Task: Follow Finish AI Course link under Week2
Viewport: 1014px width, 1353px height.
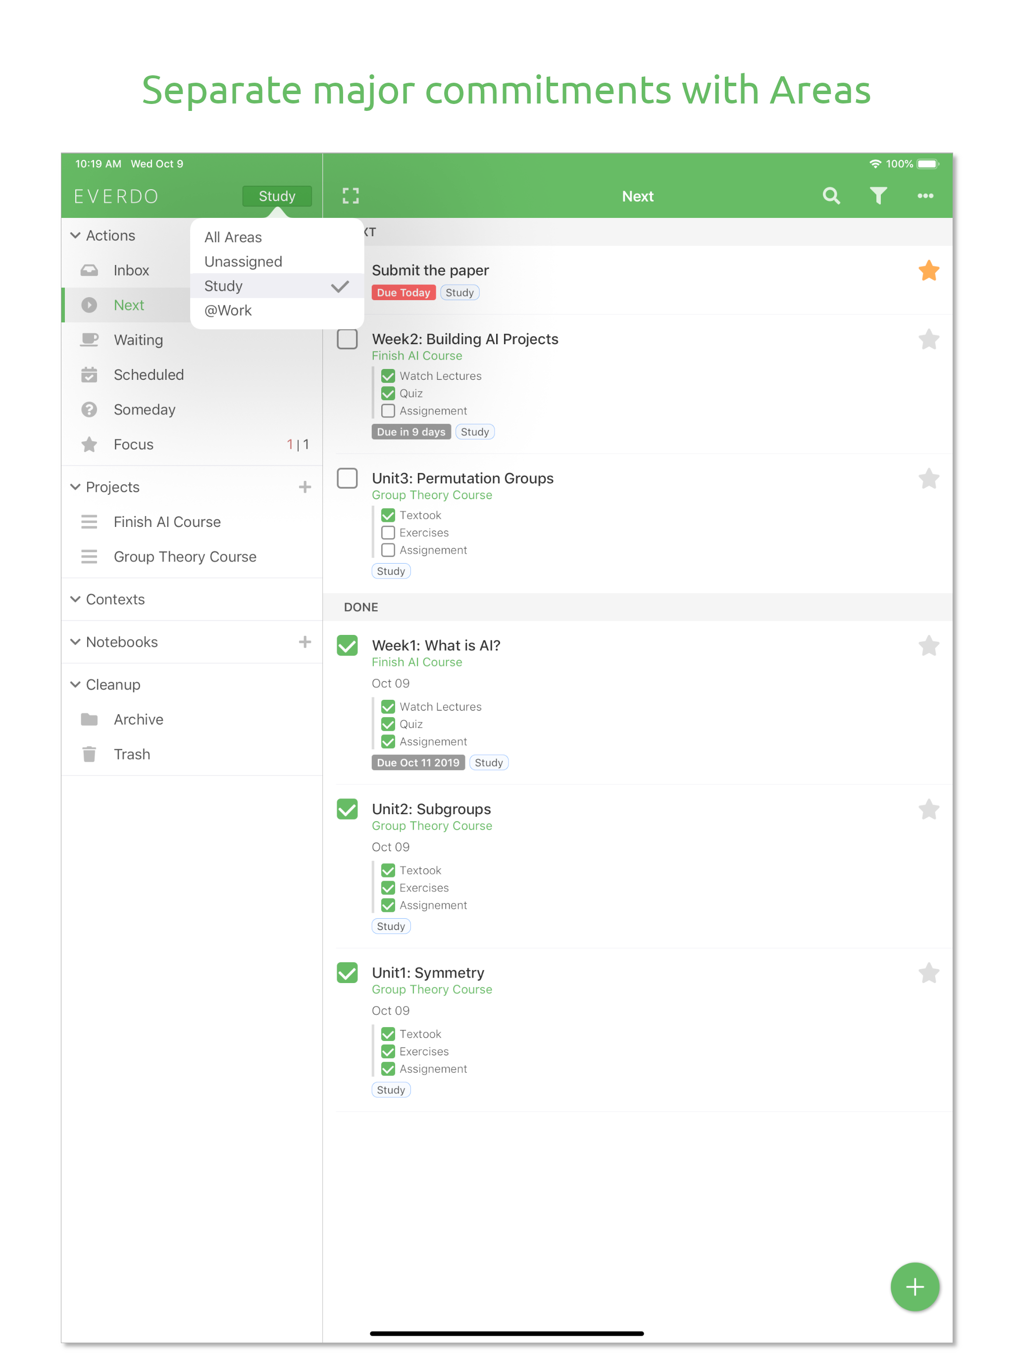Action: (x=417, y=356)
